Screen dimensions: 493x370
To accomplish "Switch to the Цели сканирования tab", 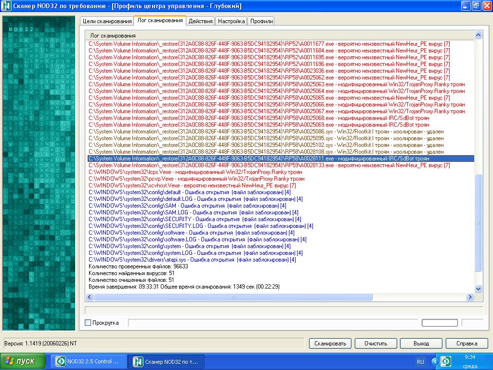I will [x=106, y=21].
